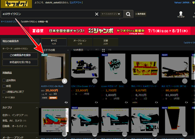This screenshot has width=195, height=139.
Task: Click watchlist circle on 22,800円 Dyson item
Action: point(95,81)
